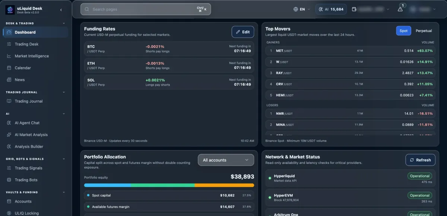Image resolution: width=447 pixels, height=216 pixels.
Task: Click the orange portfolio bar segment
Action: [x=224, y=185]
